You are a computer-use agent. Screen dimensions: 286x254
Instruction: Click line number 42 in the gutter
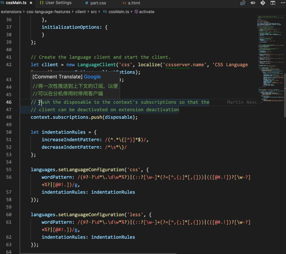[9, 65]
